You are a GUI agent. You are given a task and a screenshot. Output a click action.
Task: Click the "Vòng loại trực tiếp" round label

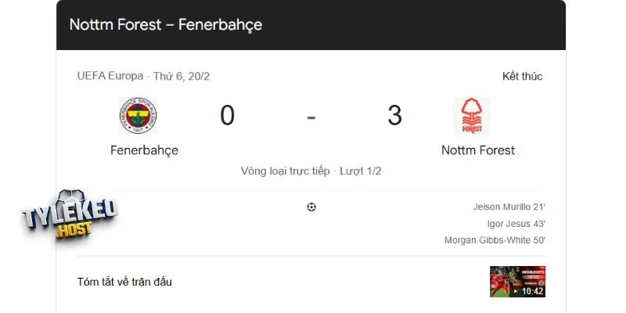286,171
